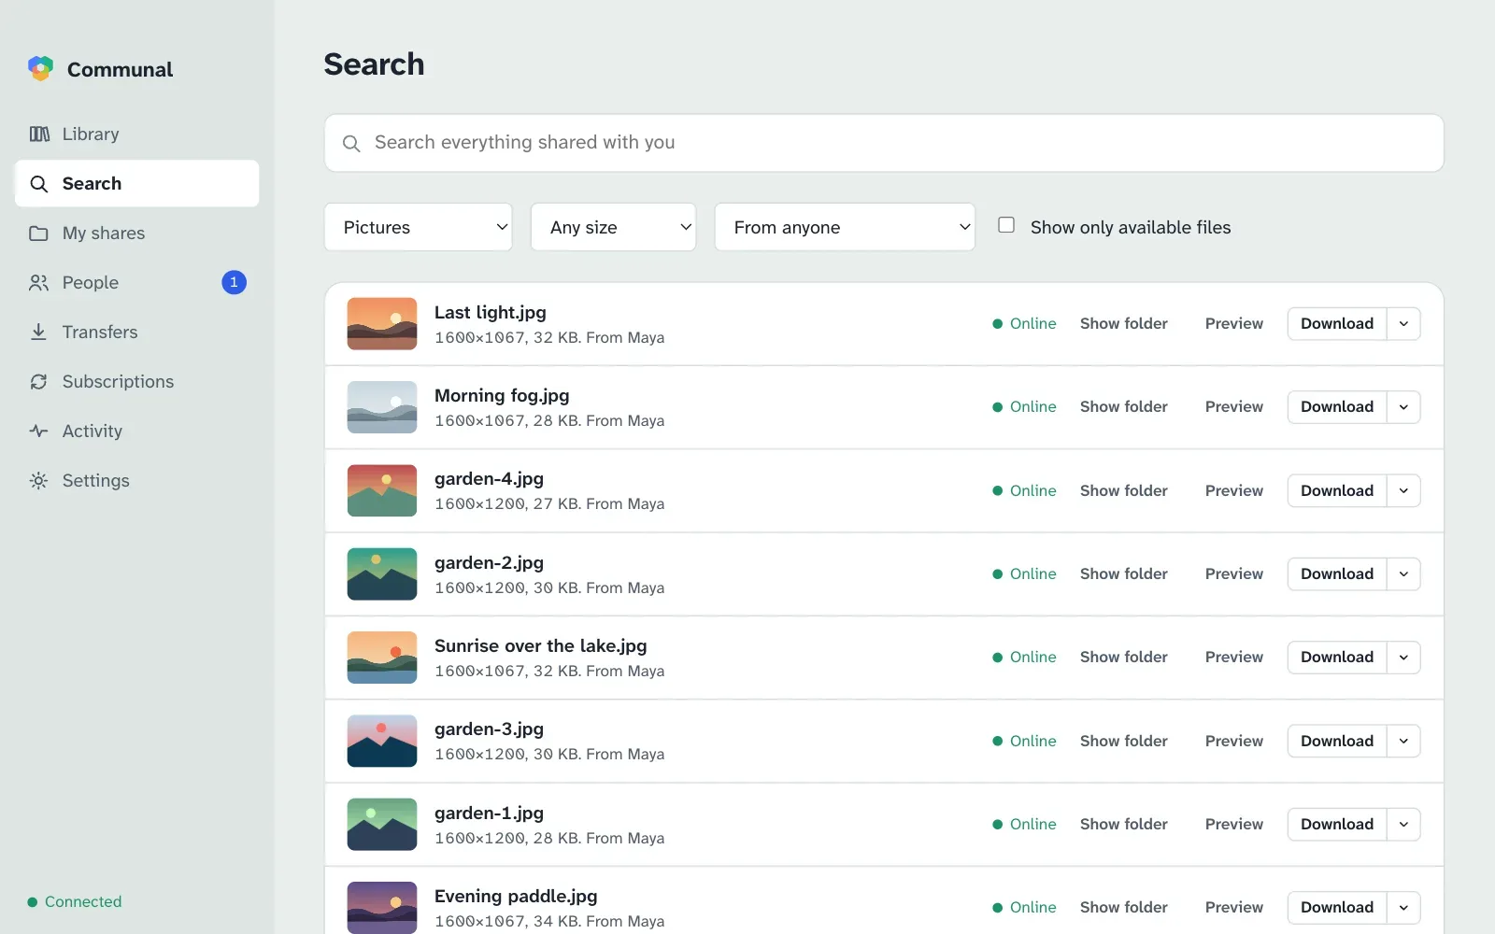Show folder for garden-4.jpg
This screenshot has height=934, width=1495.
click(1124, 490)
